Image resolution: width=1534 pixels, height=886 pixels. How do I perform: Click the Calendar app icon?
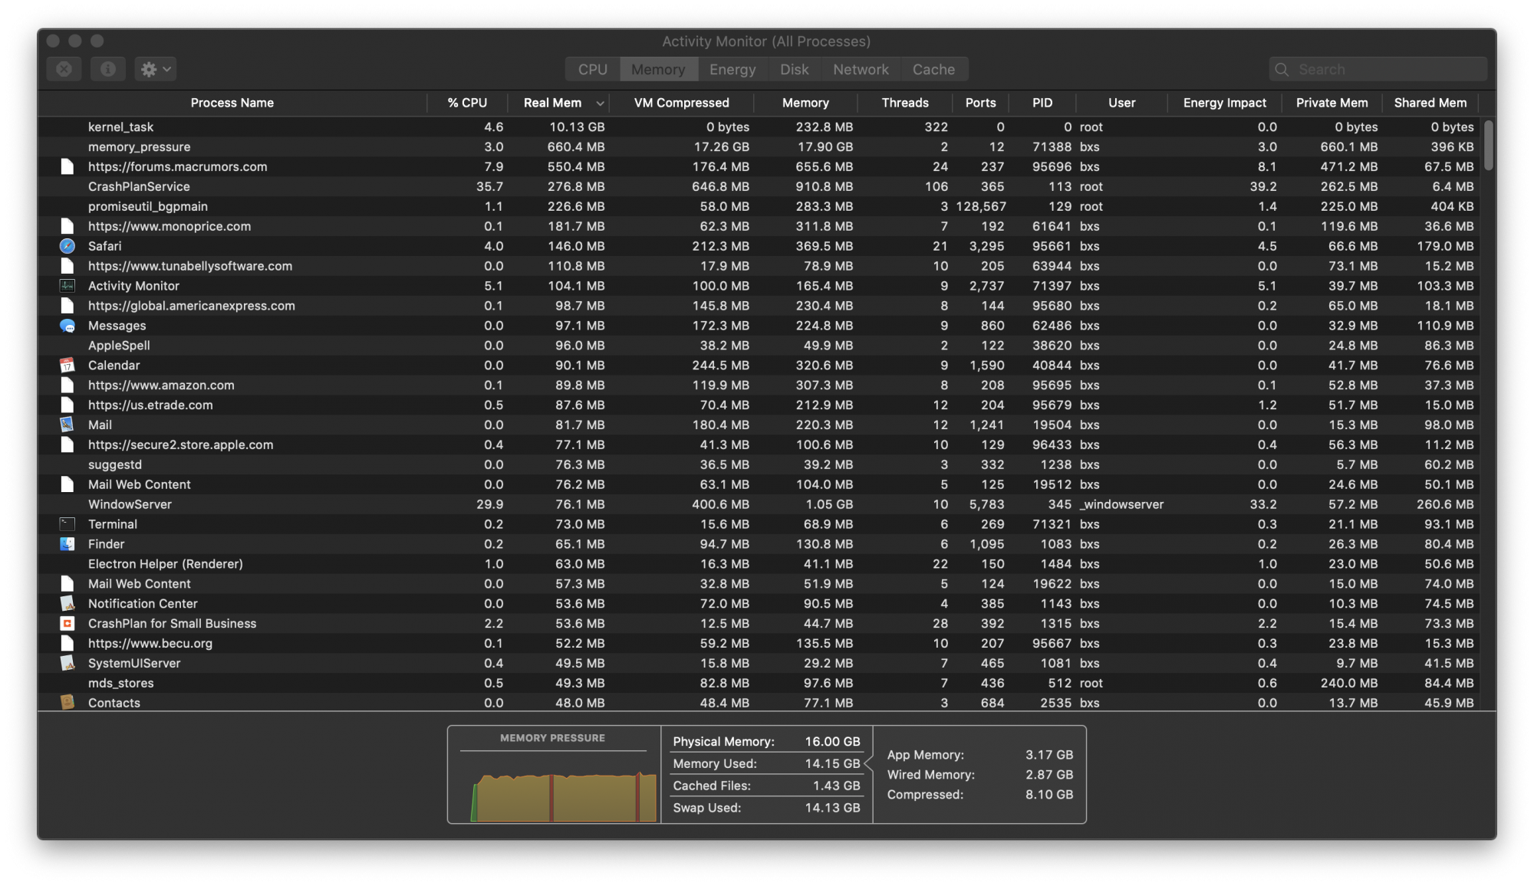(67, 366)
